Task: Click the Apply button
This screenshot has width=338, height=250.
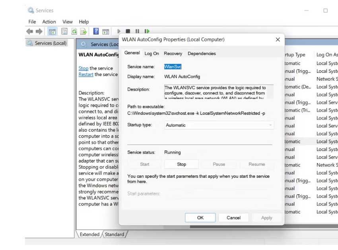Action: pyautogui.click(x=267, y=218)
